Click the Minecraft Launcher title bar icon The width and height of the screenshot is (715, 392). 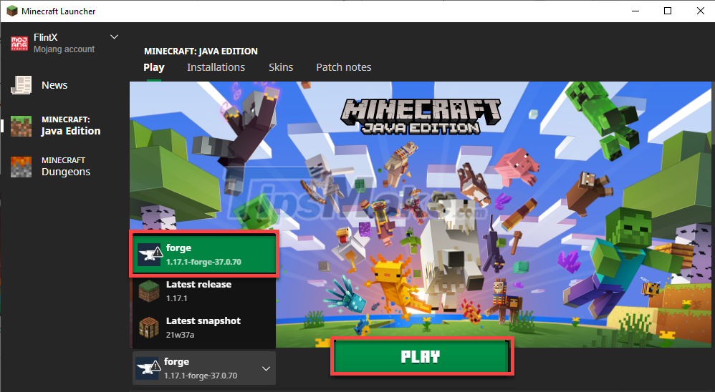click(x=12, y=11)
